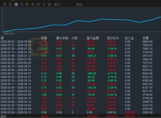Image resolution: width=161 pixels, height=118 pixels.
Task: Click profit/loss value -308.27
Action: pyautogui.click(x=91, y=56)
